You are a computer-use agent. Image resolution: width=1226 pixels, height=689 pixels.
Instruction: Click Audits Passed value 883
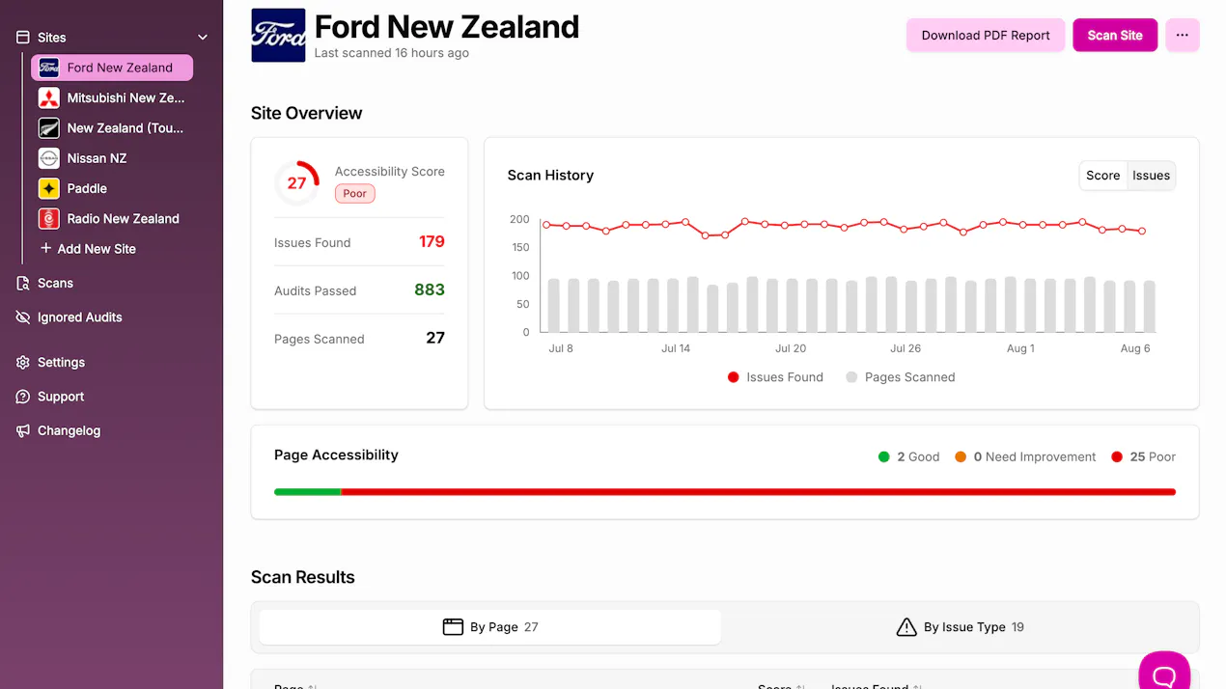(430, 289)
